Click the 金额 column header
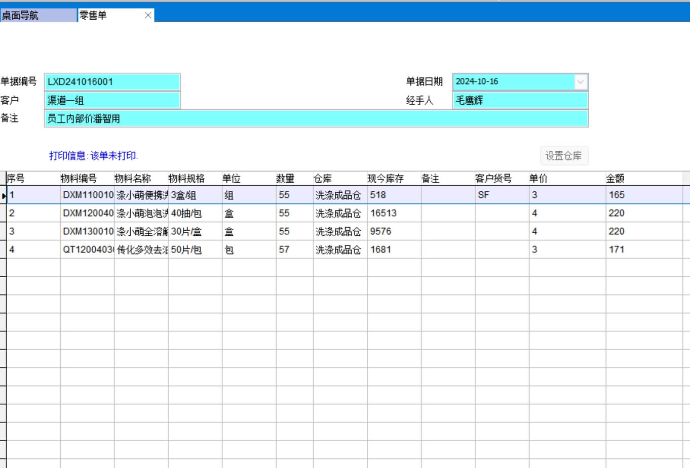The width and height of the screenshot is (690, 468). pyautogui.click(x=615, y=179)
